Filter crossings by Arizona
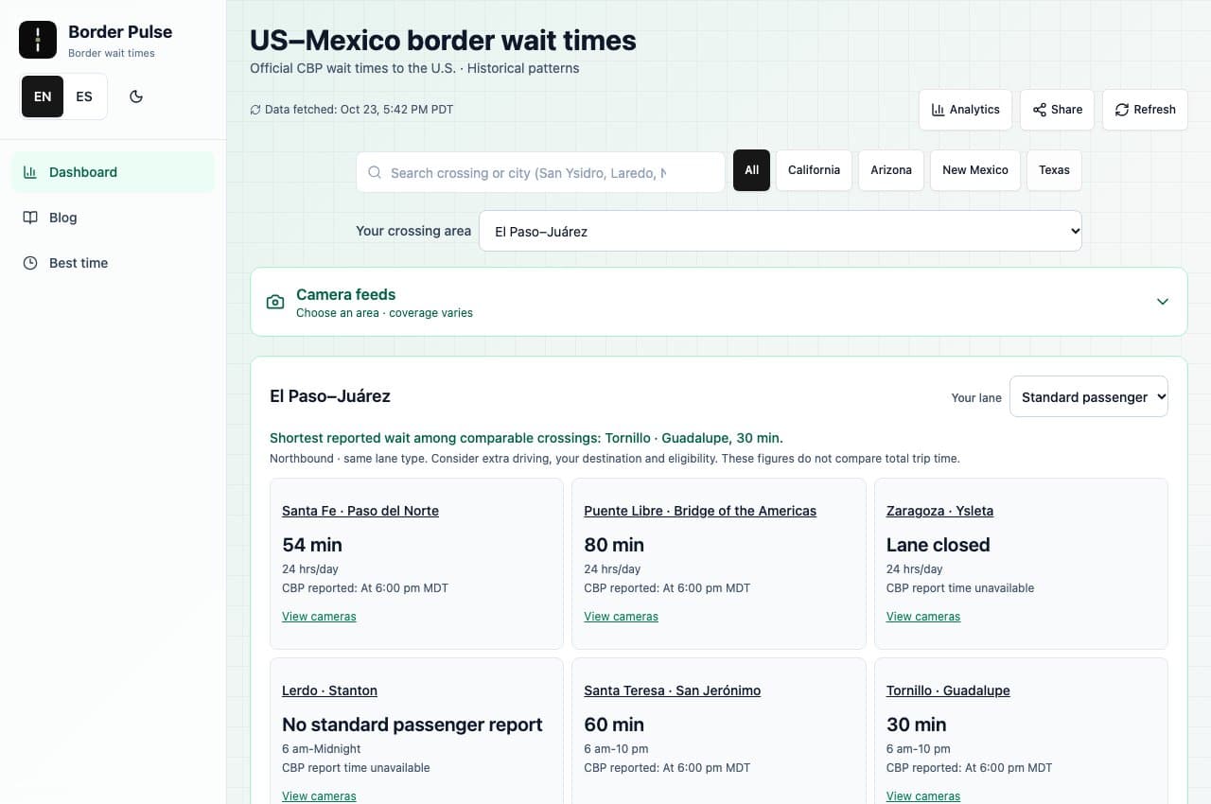Image resolution: width=1211 pixels, height=804 pixels. [x=891, y=170]
